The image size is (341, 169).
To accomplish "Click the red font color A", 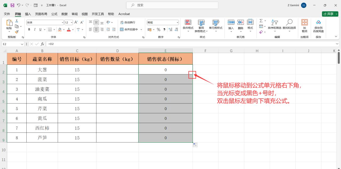I will pyautogui.click(x=69, y=29).
